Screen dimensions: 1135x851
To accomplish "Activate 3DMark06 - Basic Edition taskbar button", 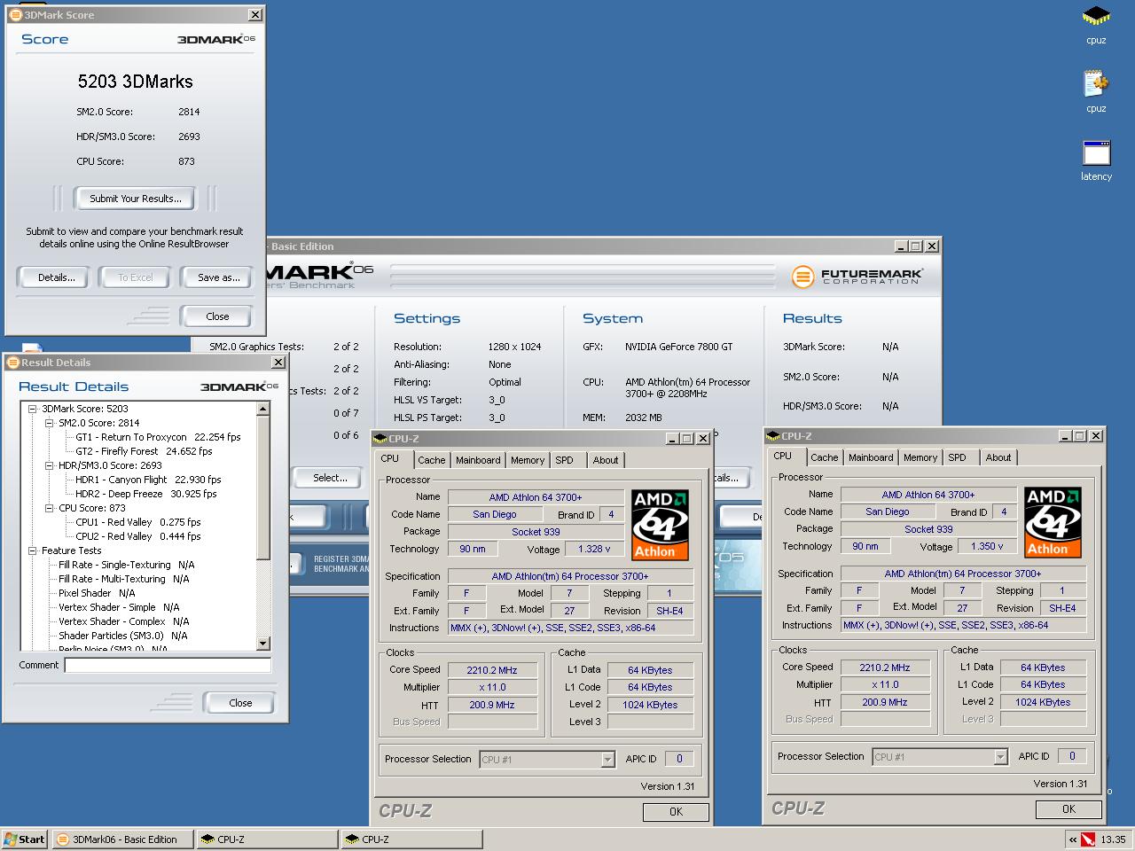I will click(x=124, y=839).
